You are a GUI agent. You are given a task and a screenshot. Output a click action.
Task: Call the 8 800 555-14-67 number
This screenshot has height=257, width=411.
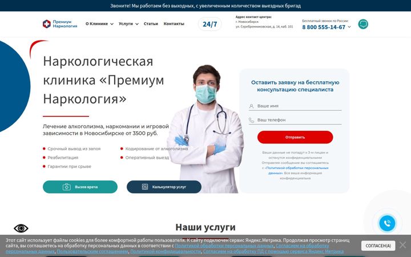coord(324,27)
